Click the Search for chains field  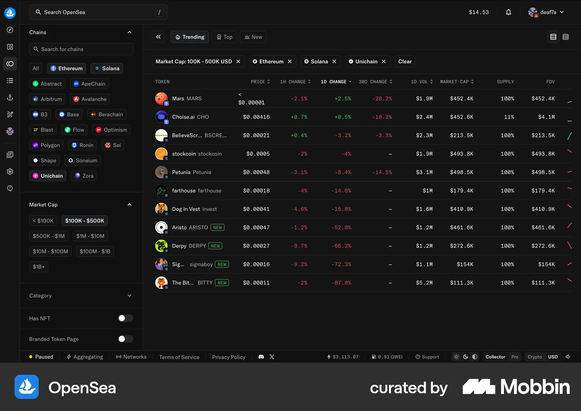point(81,49)
